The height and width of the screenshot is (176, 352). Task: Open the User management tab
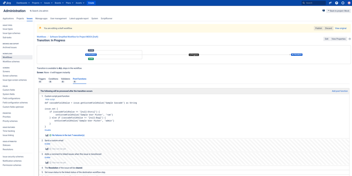click(58, 19)
